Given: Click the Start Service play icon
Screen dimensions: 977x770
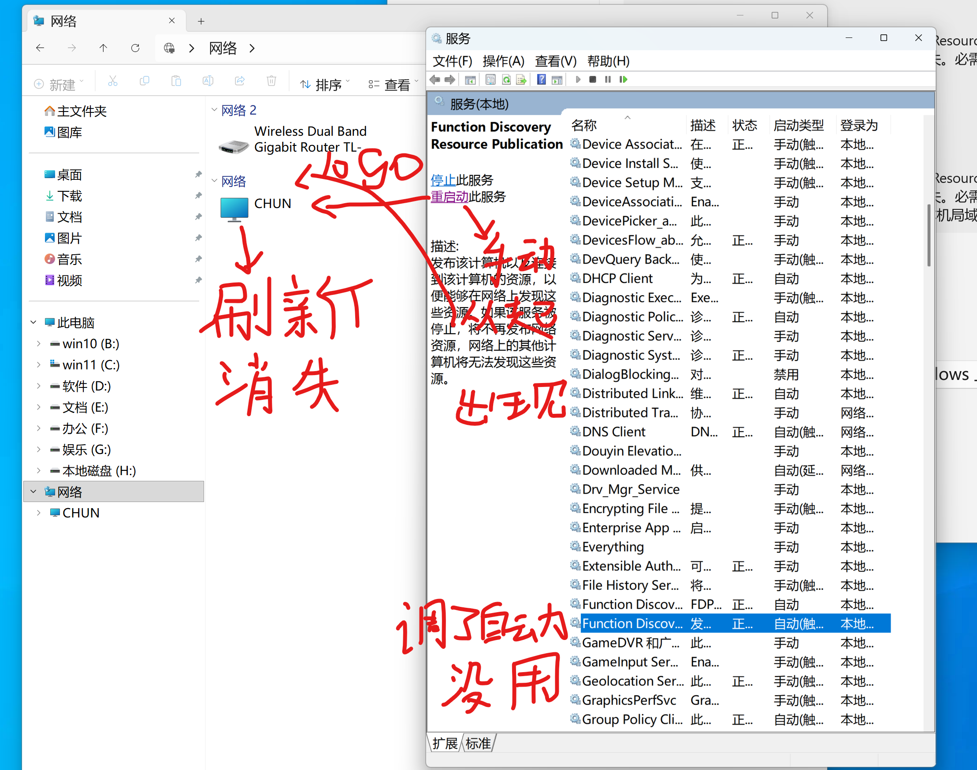Looking at the screenshot, I should [x=579, y=79].
